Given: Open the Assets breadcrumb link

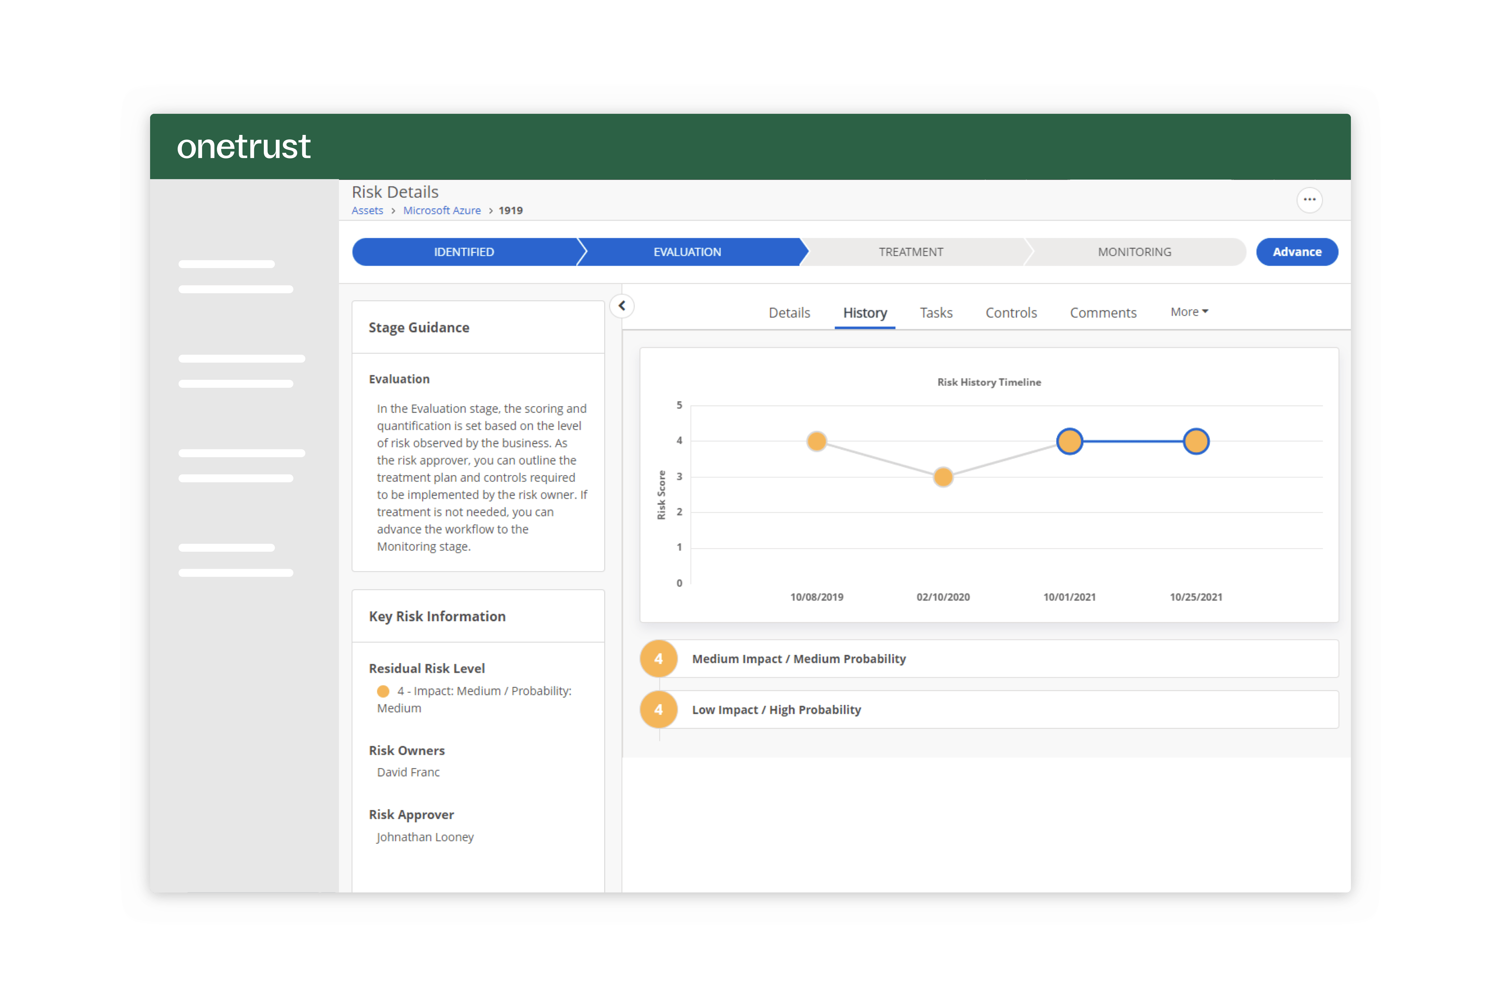Looking at the screenshot, I should pyautogui.click(x=367, y=211).
